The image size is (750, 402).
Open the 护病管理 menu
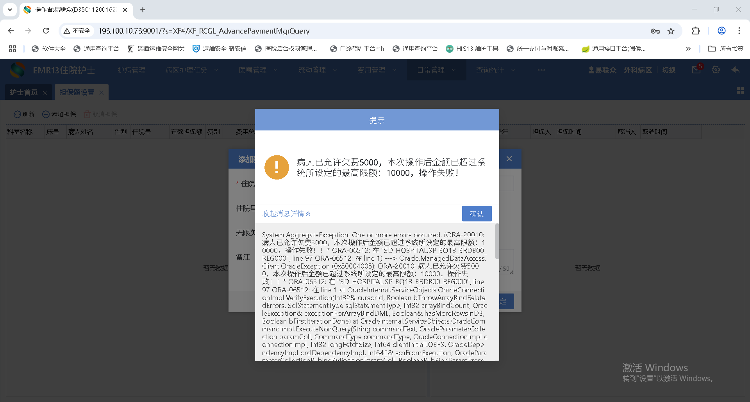pyautogui.click(x=132, y=70)
